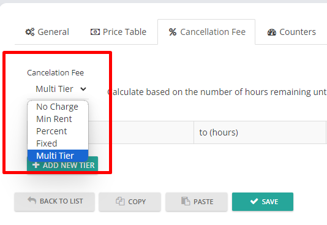Click the gauge icon beside Counters
The width and height of the screenshot is (327, 225).
click(x=272, y=32)
